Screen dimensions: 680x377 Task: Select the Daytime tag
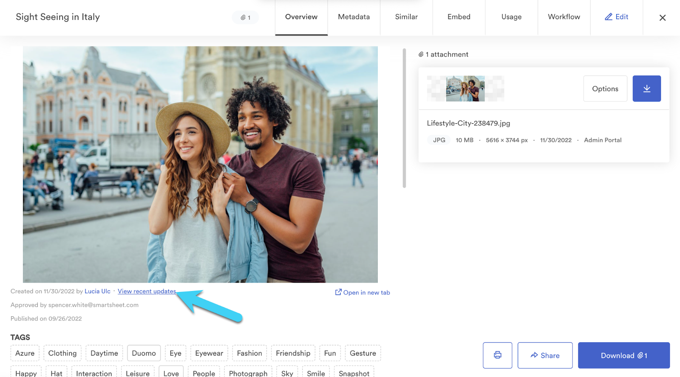pos(104,353)
